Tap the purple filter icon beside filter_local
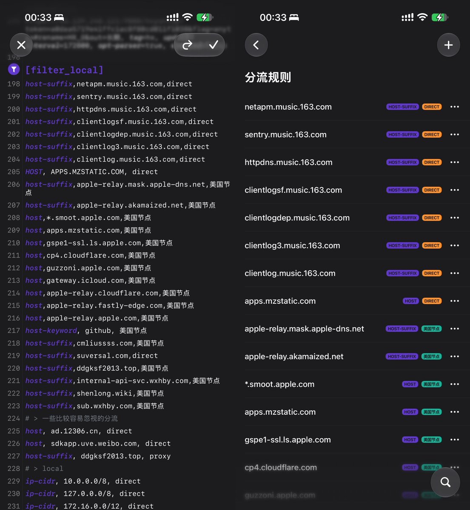Screen dimensions: 470x510 coord(14,69)
